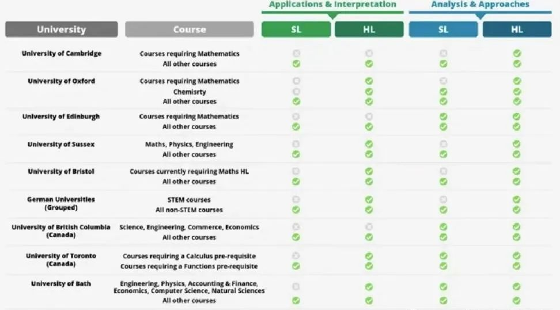Click check for Edinburgh Mathematics Analysis SL
The width and height of the screenshot is (560, 310).
[443, 116]
